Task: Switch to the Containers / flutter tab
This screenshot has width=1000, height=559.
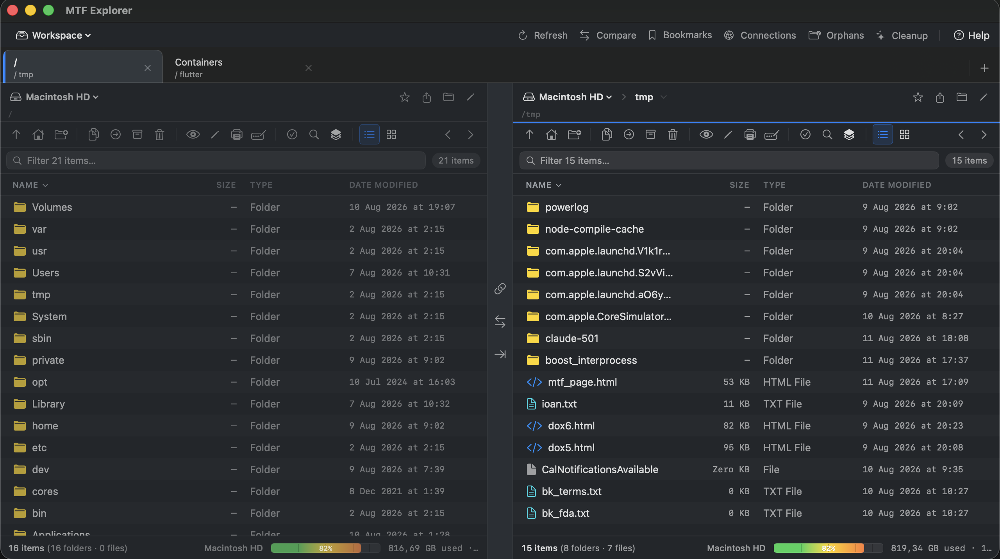Action: (242, 68)
